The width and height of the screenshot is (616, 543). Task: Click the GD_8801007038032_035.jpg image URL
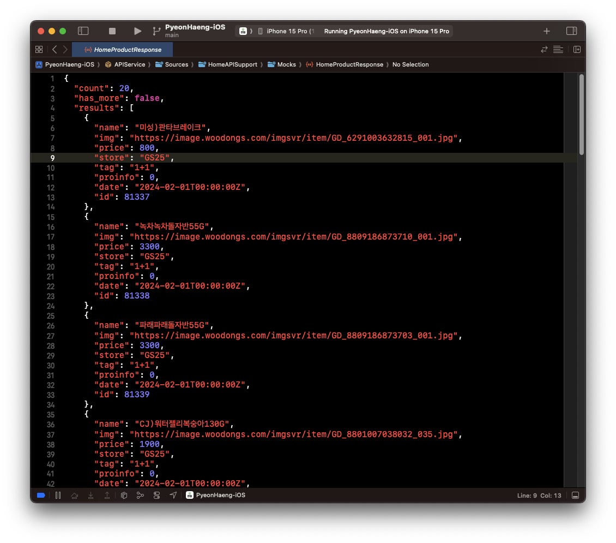(x=293, y=434)
